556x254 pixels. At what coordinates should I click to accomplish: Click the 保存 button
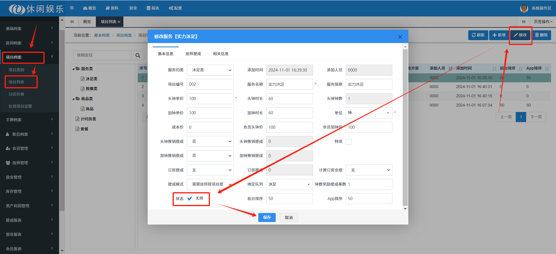click(x=267, y=217)
